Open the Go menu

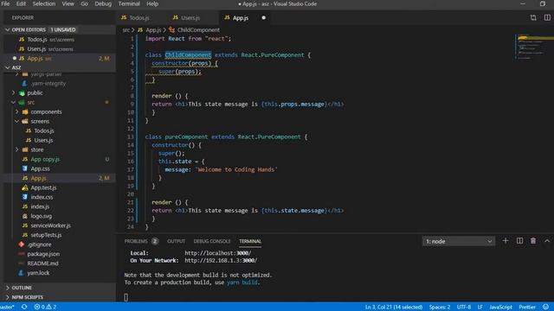pyautogui.click(x=85, y=3)
